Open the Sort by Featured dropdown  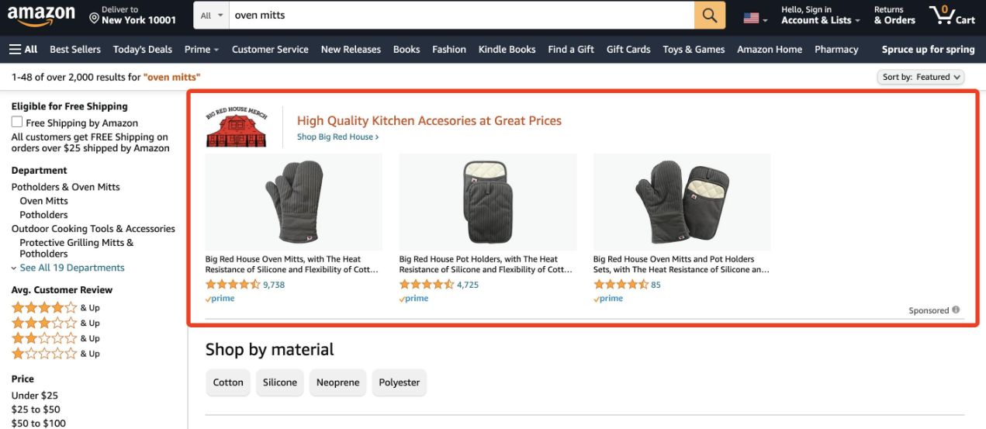click(x=922, y=77)
